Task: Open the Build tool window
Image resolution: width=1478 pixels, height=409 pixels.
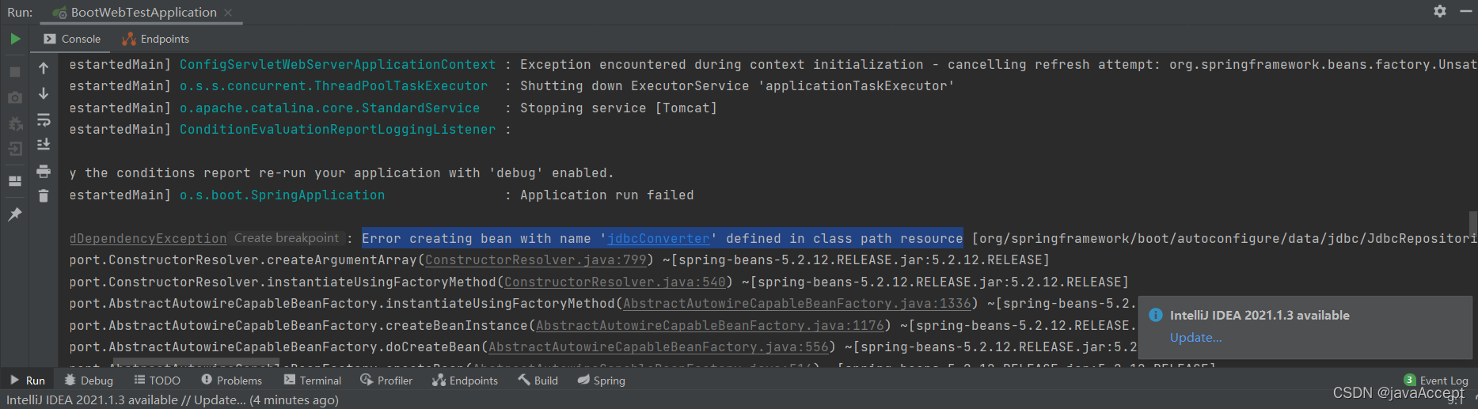Action: click(538, 381)
